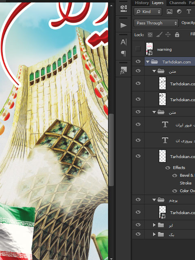
Task: Click type icon of غیور ایران layer
Action: point(165,124)
